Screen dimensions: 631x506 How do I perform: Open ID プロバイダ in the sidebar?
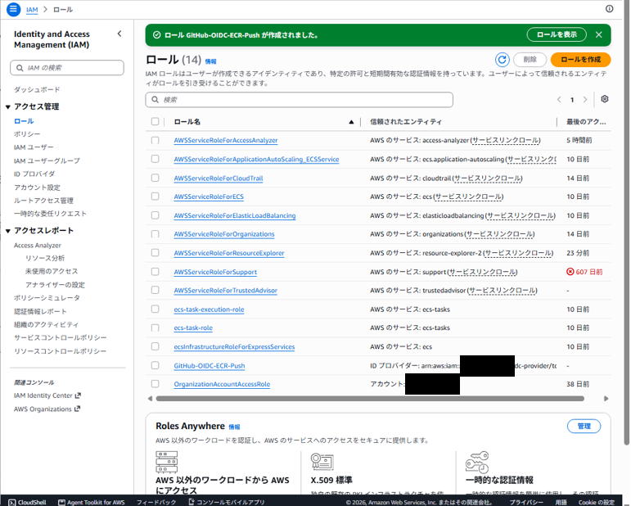click(x=34, y=174)
